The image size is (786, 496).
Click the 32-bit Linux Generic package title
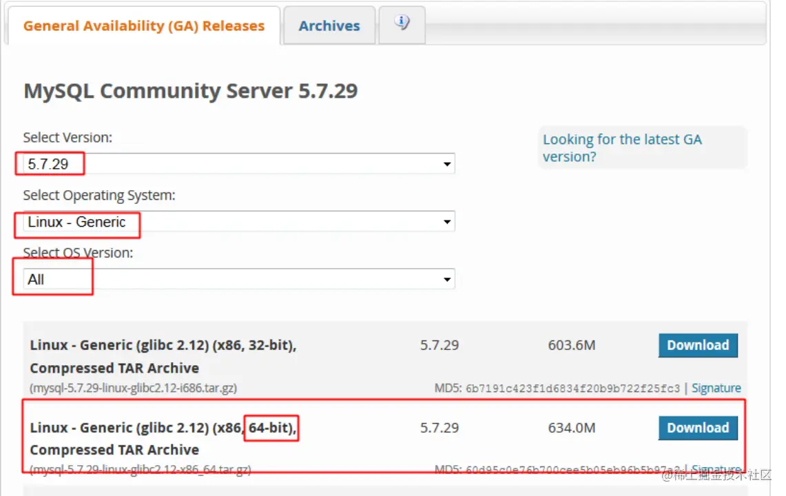point(163,357)
